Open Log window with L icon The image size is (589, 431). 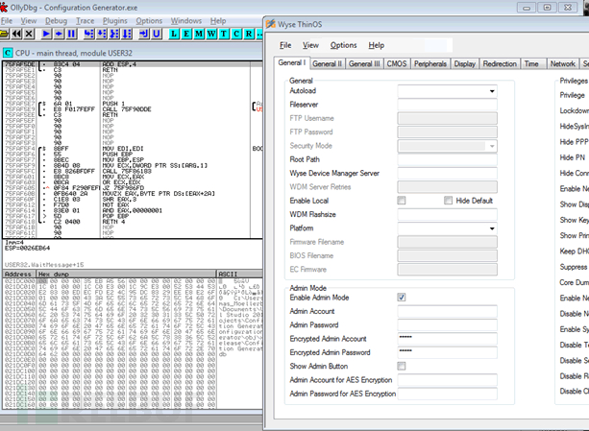pyautogui.click(x=174, y=34)
